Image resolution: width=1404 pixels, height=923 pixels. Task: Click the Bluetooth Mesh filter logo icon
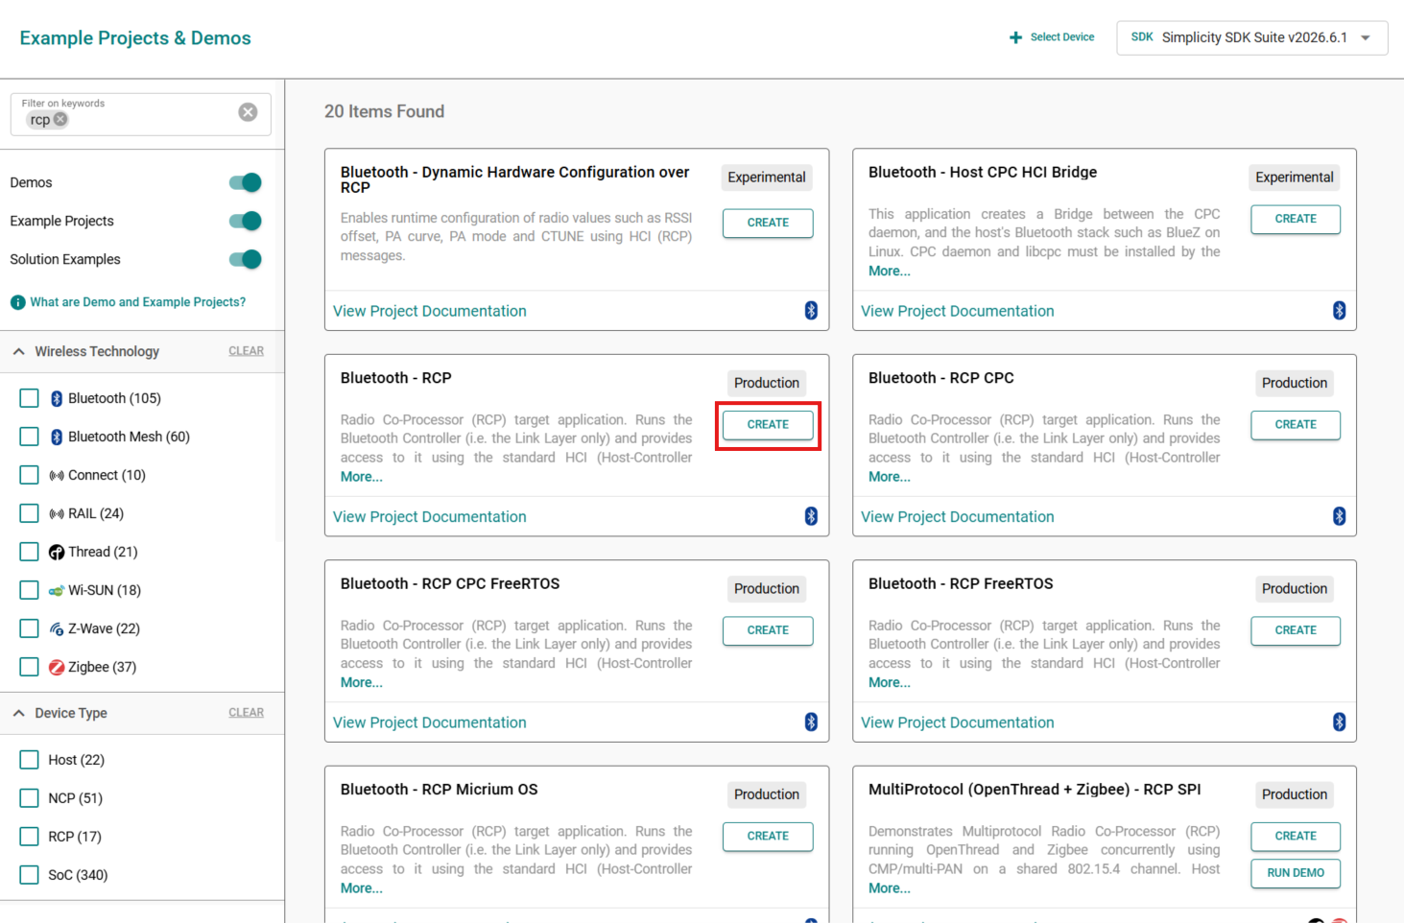point(57,437)
